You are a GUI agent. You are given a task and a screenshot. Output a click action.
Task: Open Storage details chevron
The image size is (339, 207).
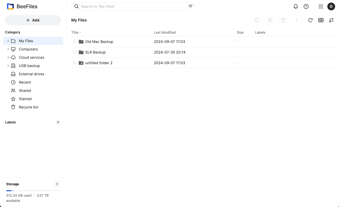[x=57, y=184]
